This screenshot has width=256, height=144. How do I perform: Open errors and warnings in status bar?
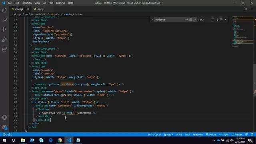coord(8,134)
